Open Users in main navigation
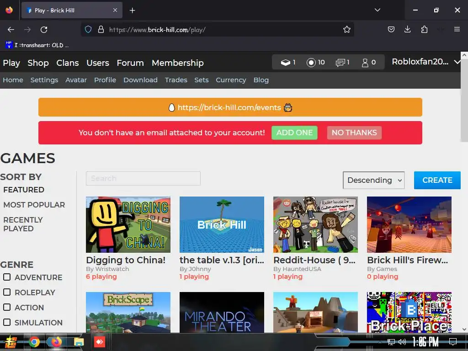This screenshot has height=351, width=468. 98,63
